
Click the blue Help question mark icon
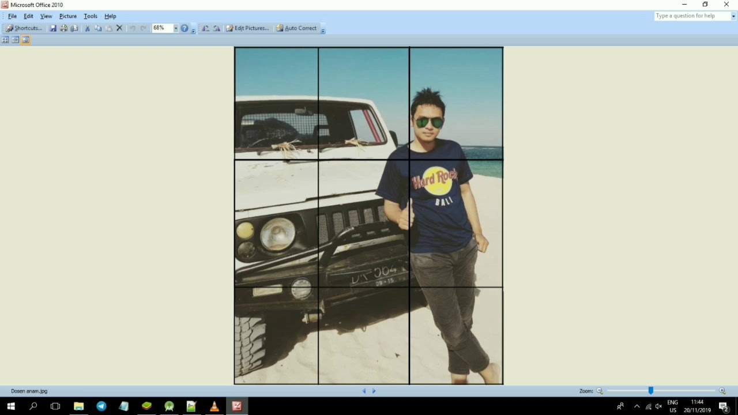click(184, 28)
